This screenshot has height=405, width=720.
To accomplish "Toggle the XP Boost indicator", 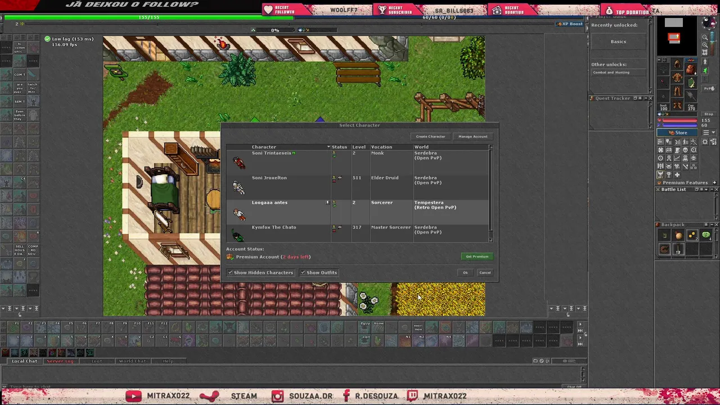I will point(569,24).
